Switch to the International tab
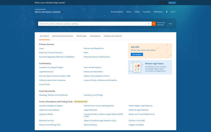The width and height of the screenshot is (211, 132). (x=95, y=36)
